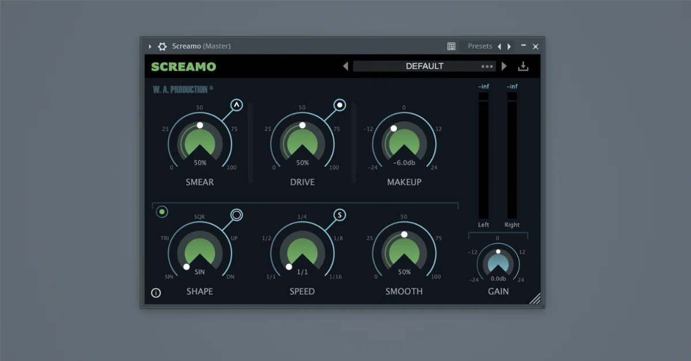Click the Right level meter
691x361 pixels.
pyautogui.click(x=512, y=155)
